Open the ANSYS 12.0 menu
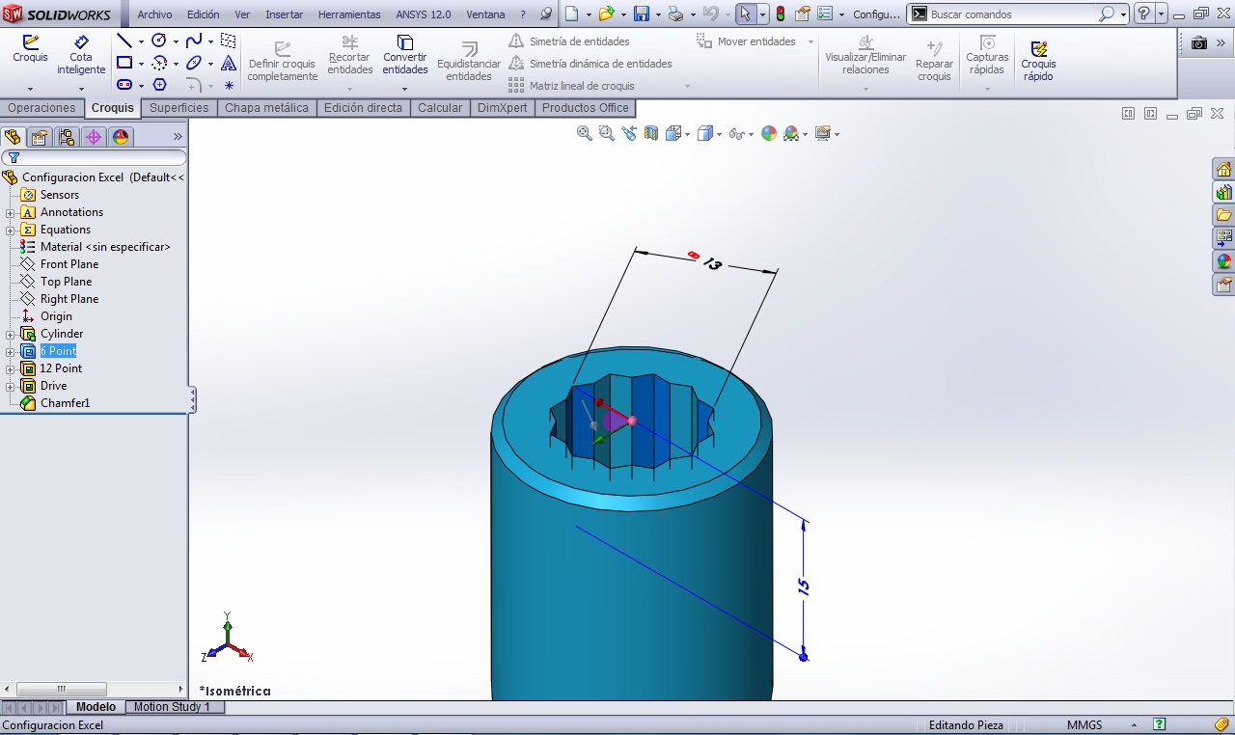 pos(424,14)
